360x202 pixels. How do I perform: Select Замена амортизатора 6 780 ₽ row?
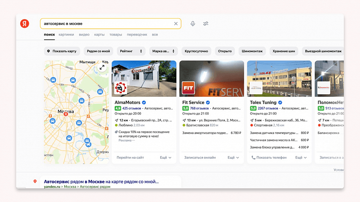(x=212, y=133)
